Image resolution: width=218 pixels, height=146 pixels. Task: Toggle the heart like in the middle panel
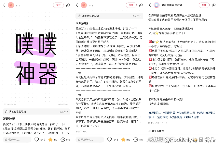tap(109, 140)
